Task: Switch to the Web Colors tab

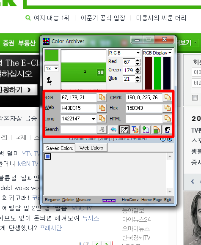Action: 91,148
